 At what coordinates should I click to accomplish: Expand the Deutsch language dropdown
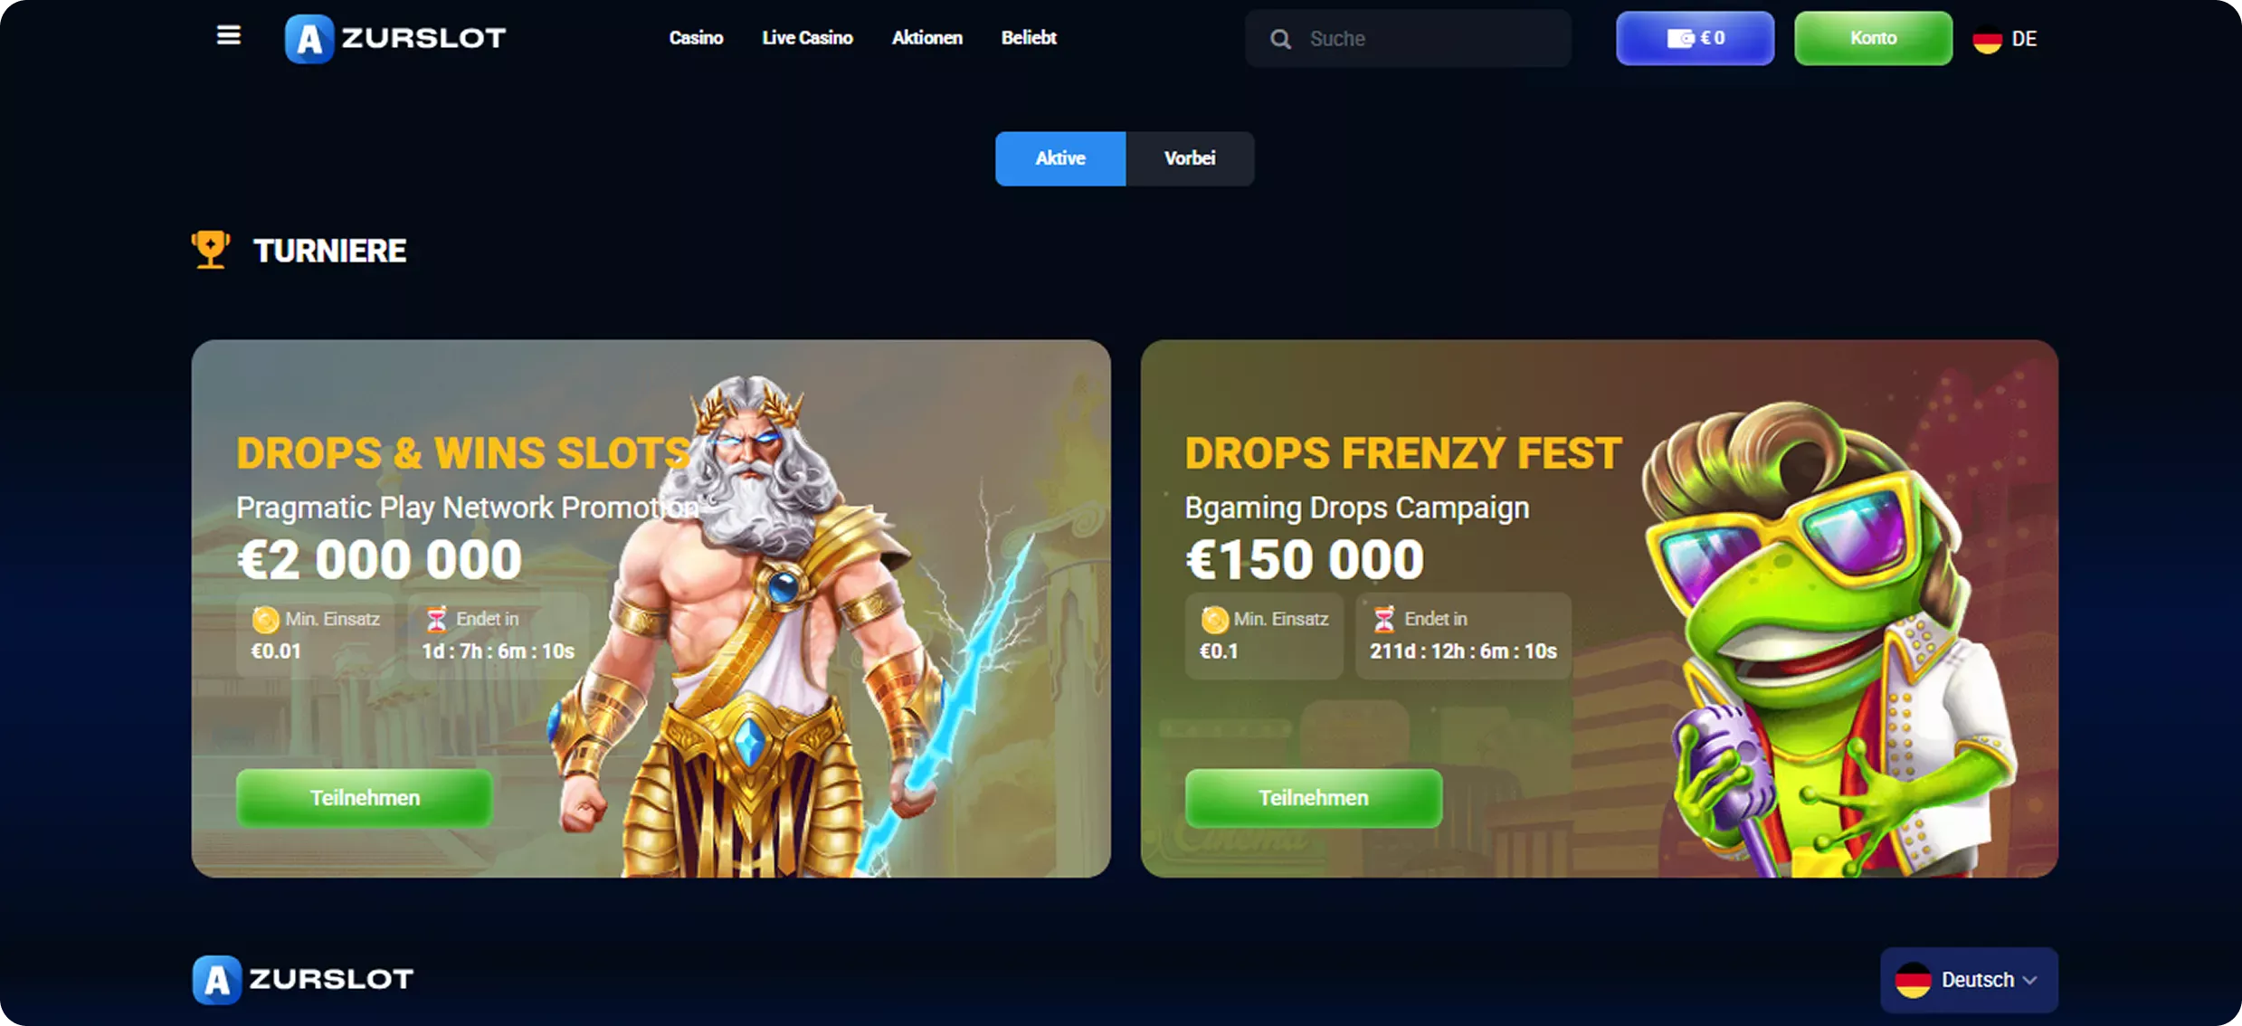[1969, 980]
